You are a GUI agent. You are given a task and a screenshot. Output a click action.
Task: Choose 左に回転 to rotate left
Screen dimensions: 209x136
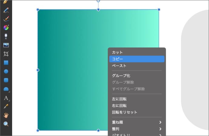pos(119,99)
